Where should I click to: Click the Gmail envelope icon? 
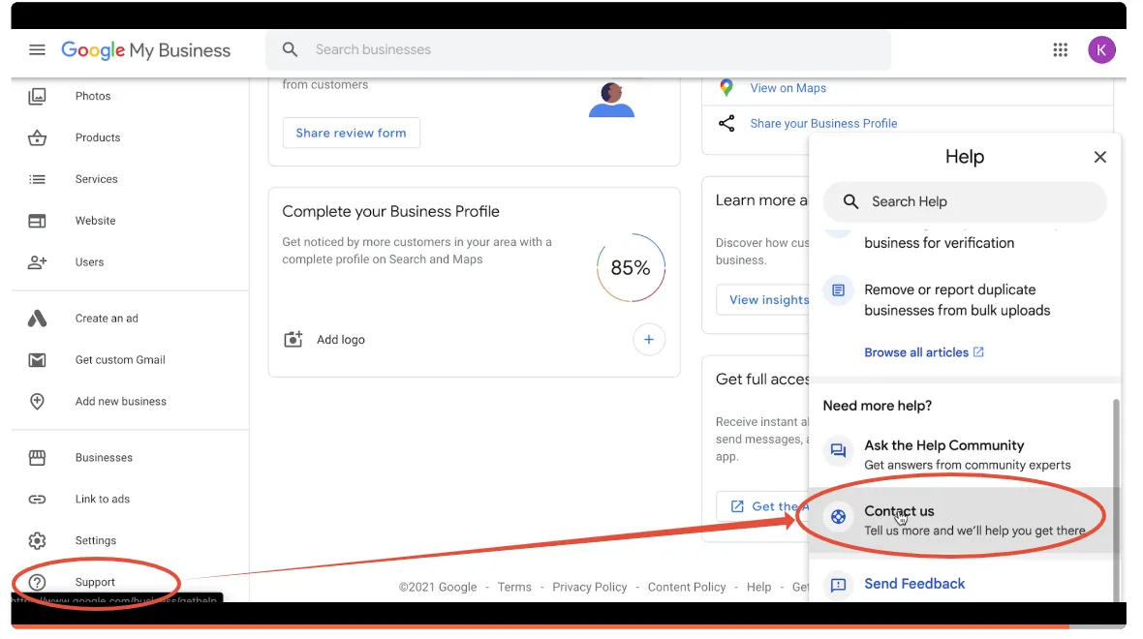(37, 360)
